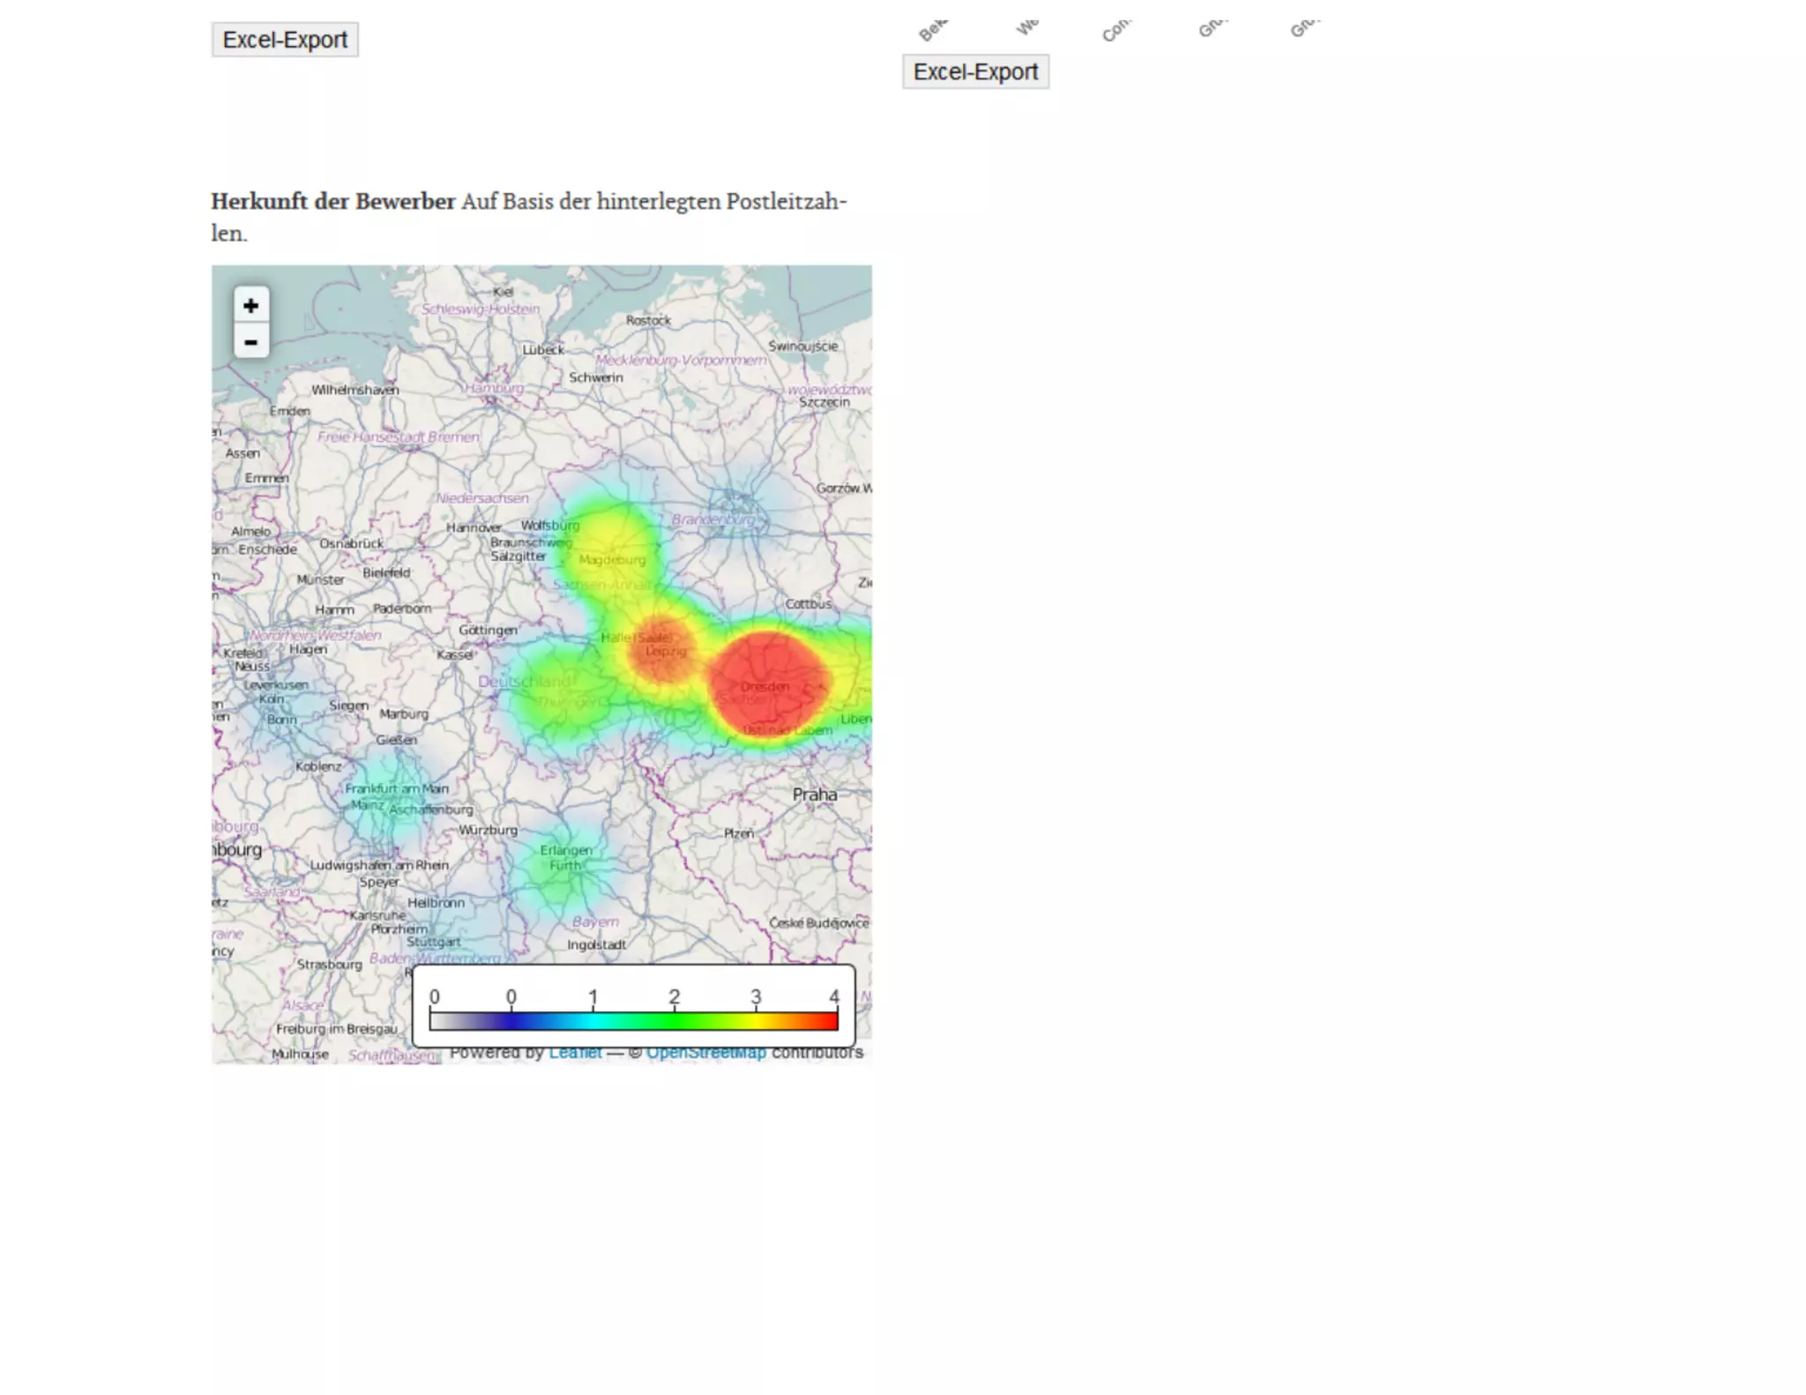Click the Praha label on the map
Viewport: 1806px width, 1395px height.
pyautogui.click(x=814, y=794)
